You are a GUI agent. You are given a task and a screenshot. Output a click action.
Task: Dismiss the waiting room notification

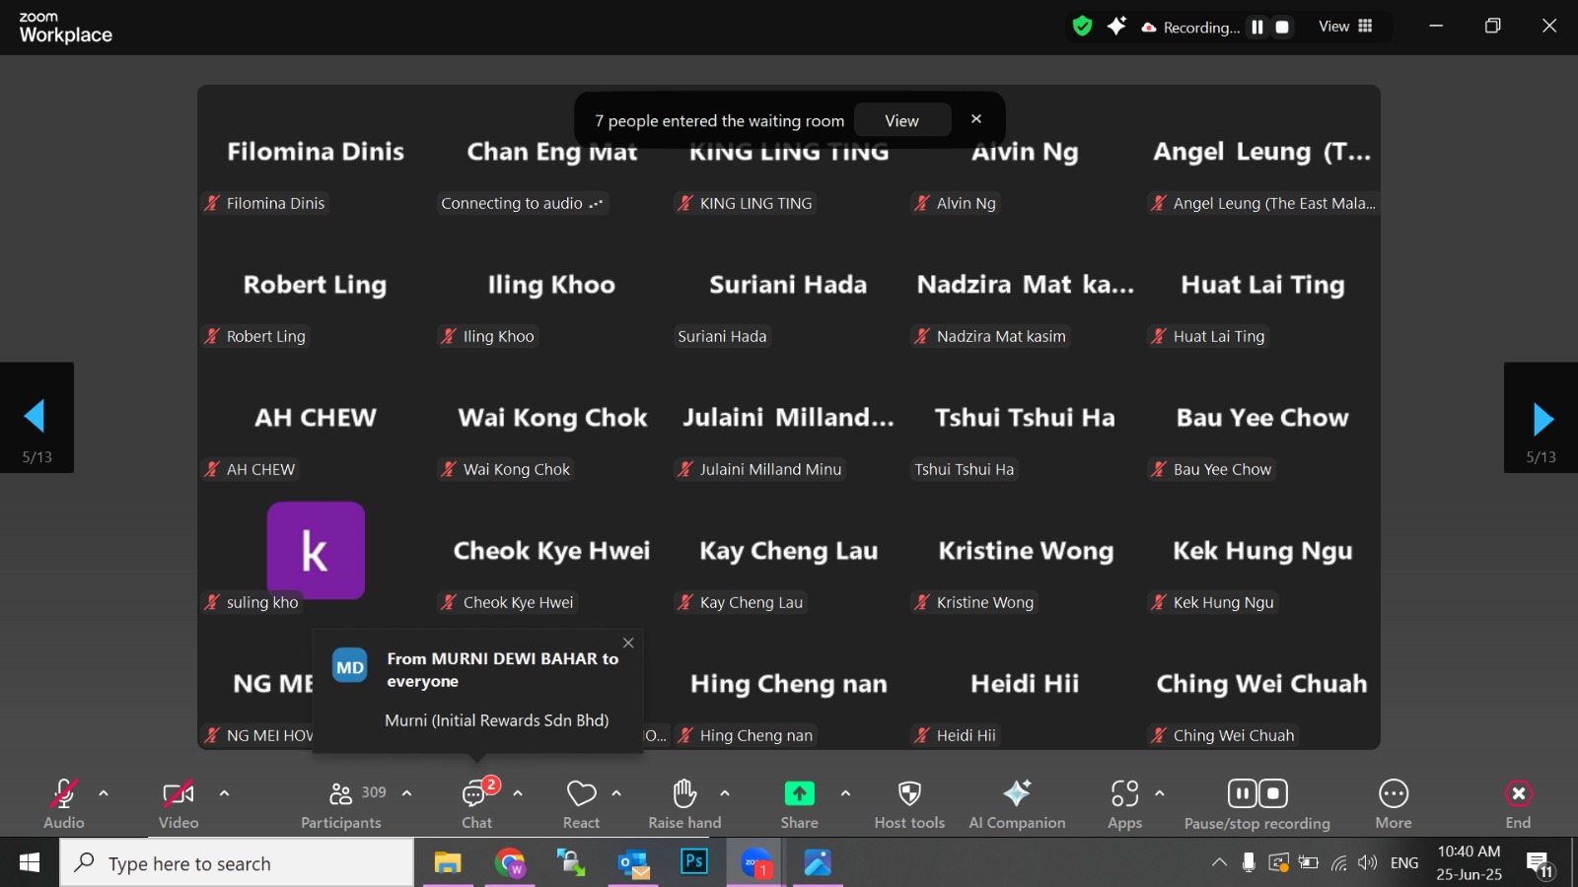pyautogui.click(x=976, y=119)
